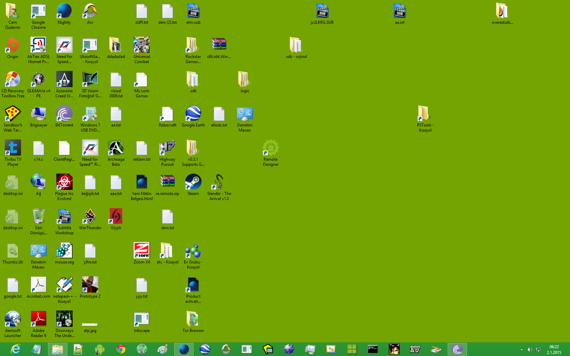Open the volume control in system tray
Viewport: 570px width, 356px height.
[530, 350]
